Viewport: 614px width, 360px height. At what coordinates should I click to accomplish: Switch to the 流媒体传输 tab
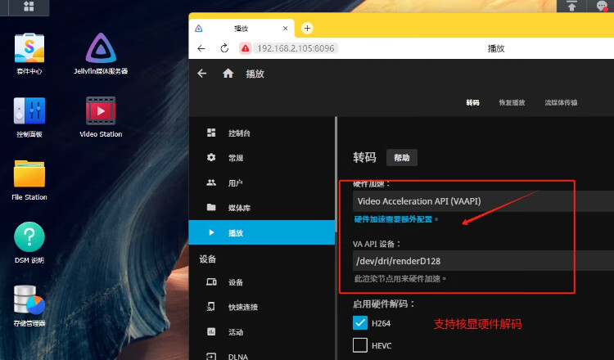pyautogui.click(x=561, y=103)
